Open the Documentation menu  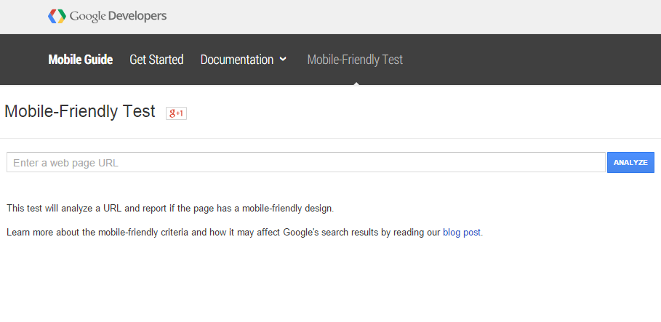pos(237,60)
